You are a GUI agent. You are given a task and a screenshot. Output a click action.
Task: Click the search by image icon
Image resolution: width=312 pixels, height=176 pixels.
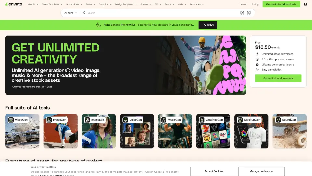249,13
